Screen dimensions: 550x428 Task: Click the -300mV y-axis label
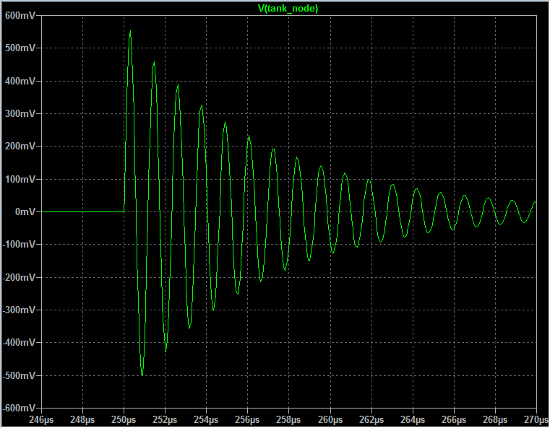pyautogui.click(x=19, y=310)
